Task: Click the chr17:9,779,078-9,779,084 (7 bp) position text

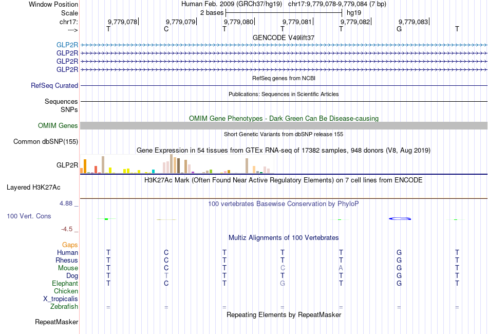Action: coord(337,4)
